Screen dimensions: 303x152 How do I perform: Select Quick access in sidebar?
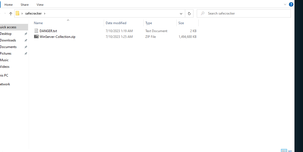pos(14,27)
